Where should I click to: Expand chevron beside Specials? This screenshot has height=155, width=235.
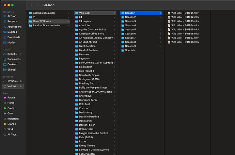[x=161, y=50]
